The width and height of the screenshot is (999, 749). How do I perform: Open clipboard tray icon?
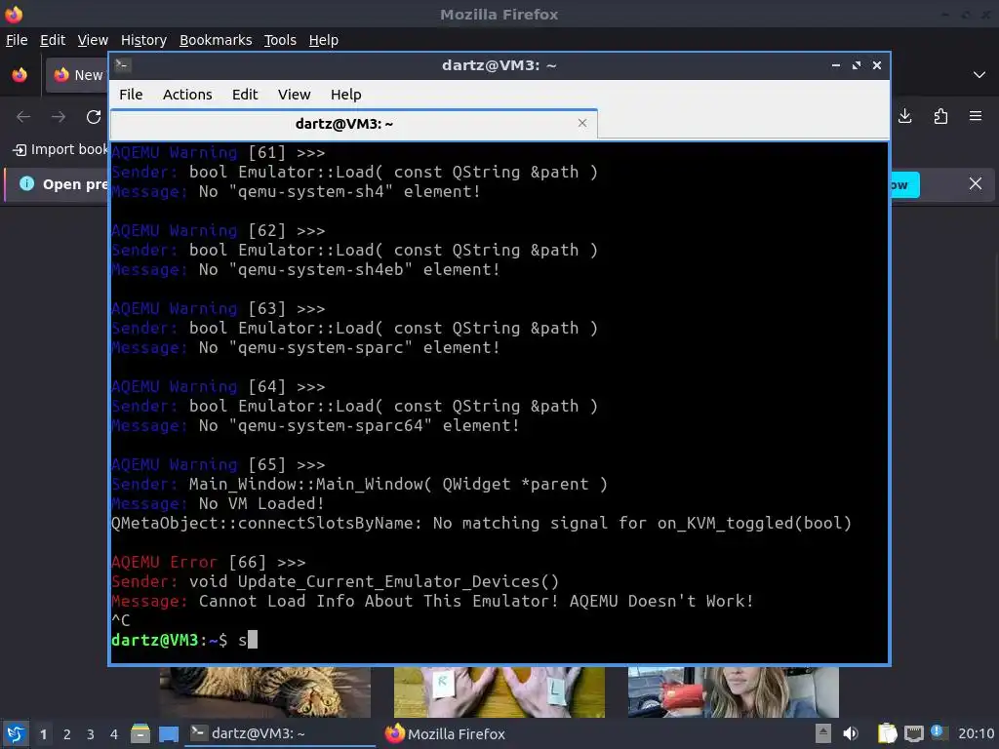(x=887, y=734)
